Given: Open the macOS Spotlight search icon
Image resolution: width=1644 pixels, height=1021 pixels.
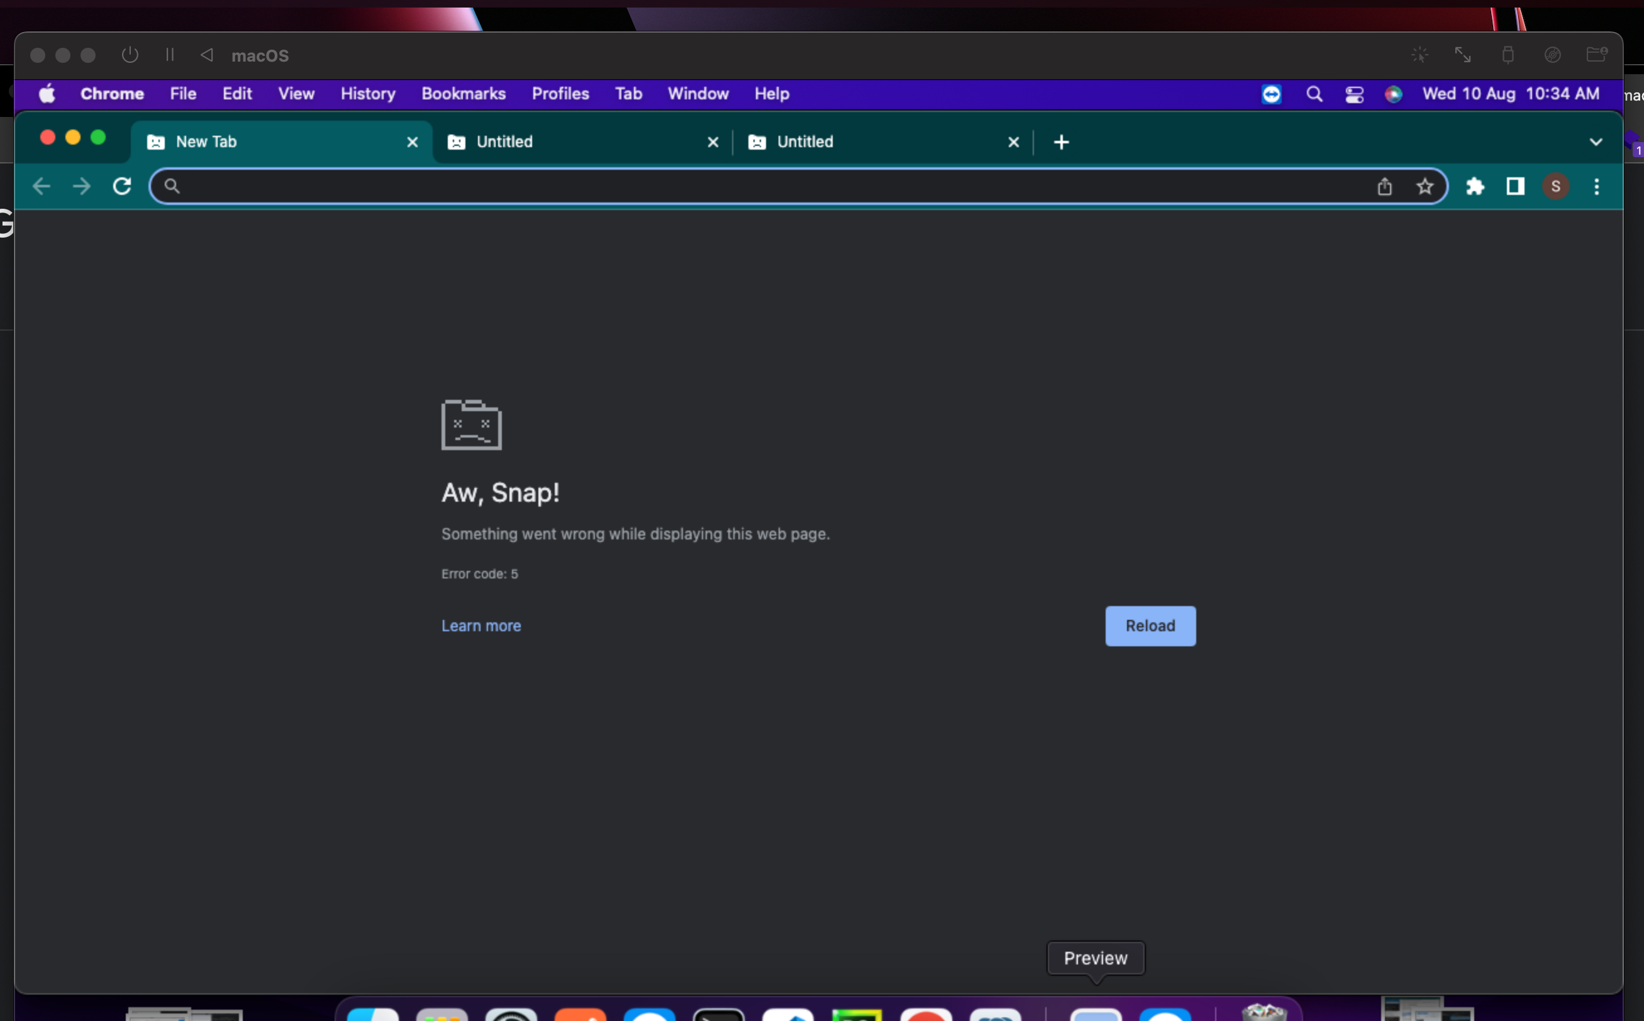Looking at the screenshot, I should (x=1314, y=94).
